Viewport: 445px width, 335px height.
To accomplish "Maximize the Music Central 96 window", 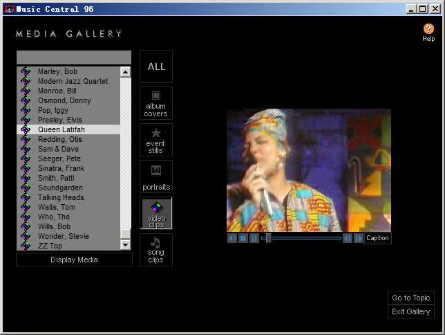I will point(423,9).
